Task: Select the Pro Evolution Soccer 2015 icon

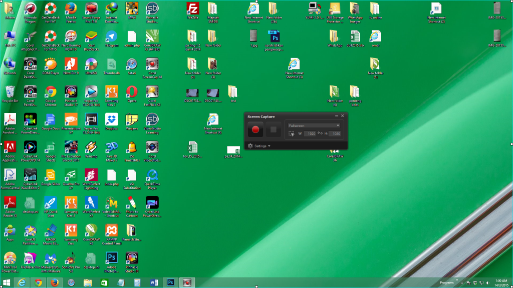Action: pyautogui.click(x=71, y=151)
